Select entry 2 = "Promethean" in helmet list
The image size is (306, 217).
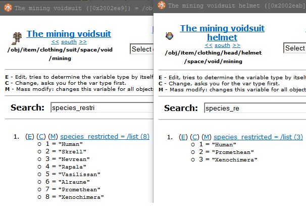click(x=226, y=152)
